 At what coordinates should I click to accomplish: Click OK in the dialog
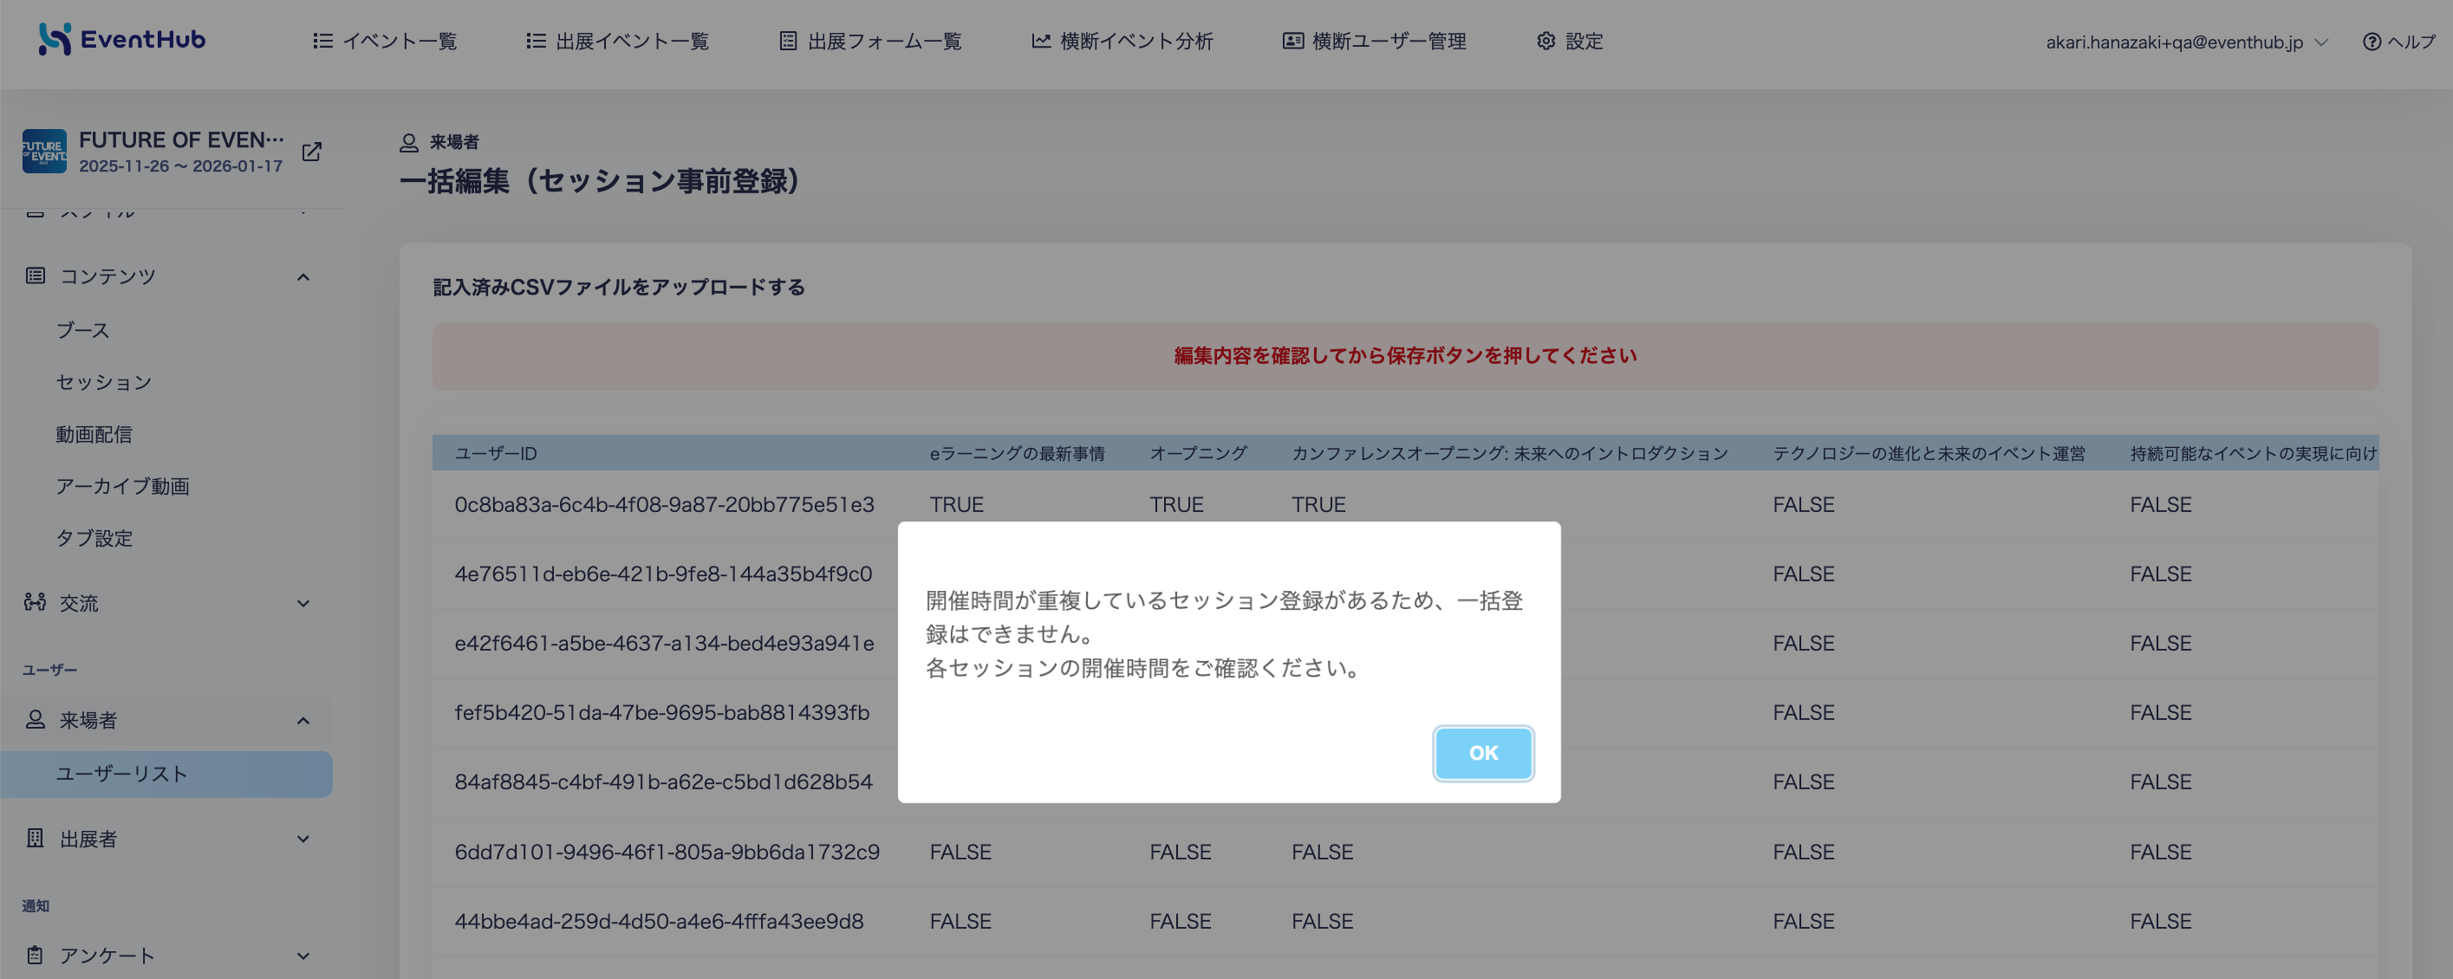click(x=1483, y=753)
